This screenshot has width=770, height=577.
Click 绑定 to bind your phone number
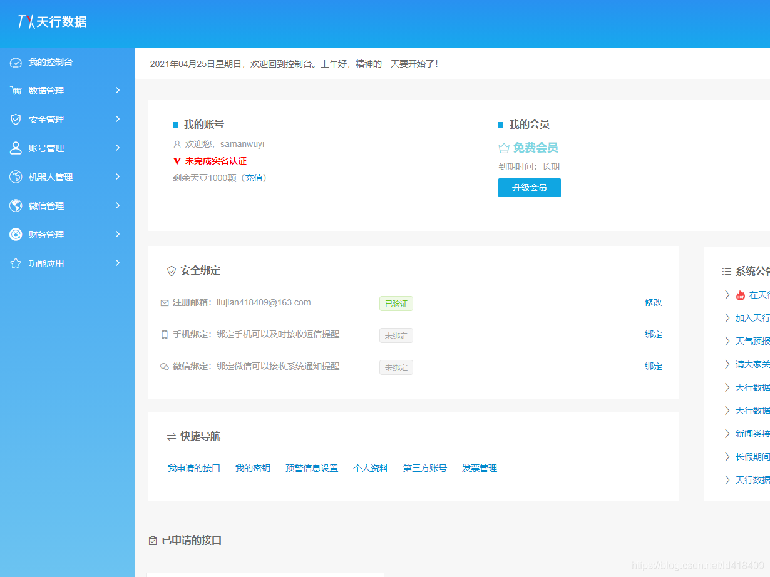(653, 334)
